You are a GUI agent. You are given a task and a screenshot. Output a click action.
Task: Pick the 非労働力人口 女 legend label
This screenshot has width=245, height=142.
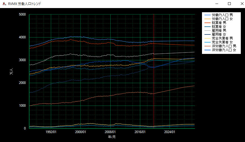224,50
